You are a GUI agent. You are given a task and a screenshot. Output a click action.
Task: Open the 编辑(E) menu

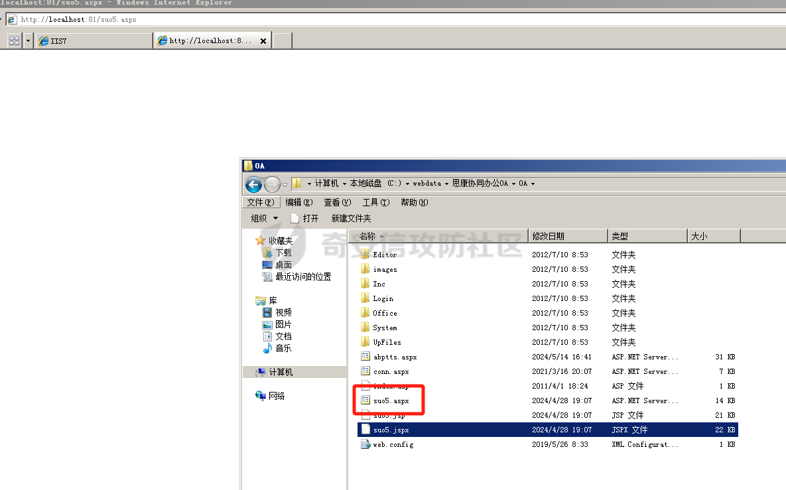tap(298, 202)
